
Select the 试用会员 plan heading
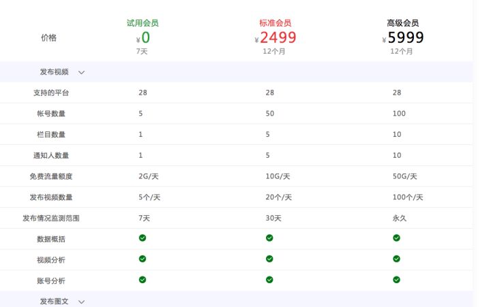(143, 23)
